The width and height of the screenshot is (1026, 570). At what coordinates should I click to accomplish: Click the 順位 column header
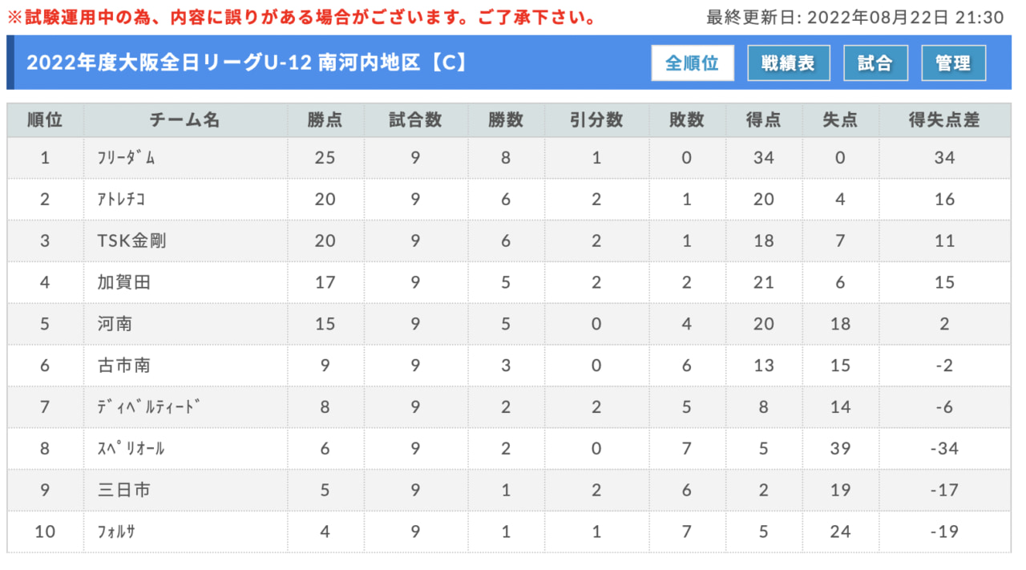[45, 120]
